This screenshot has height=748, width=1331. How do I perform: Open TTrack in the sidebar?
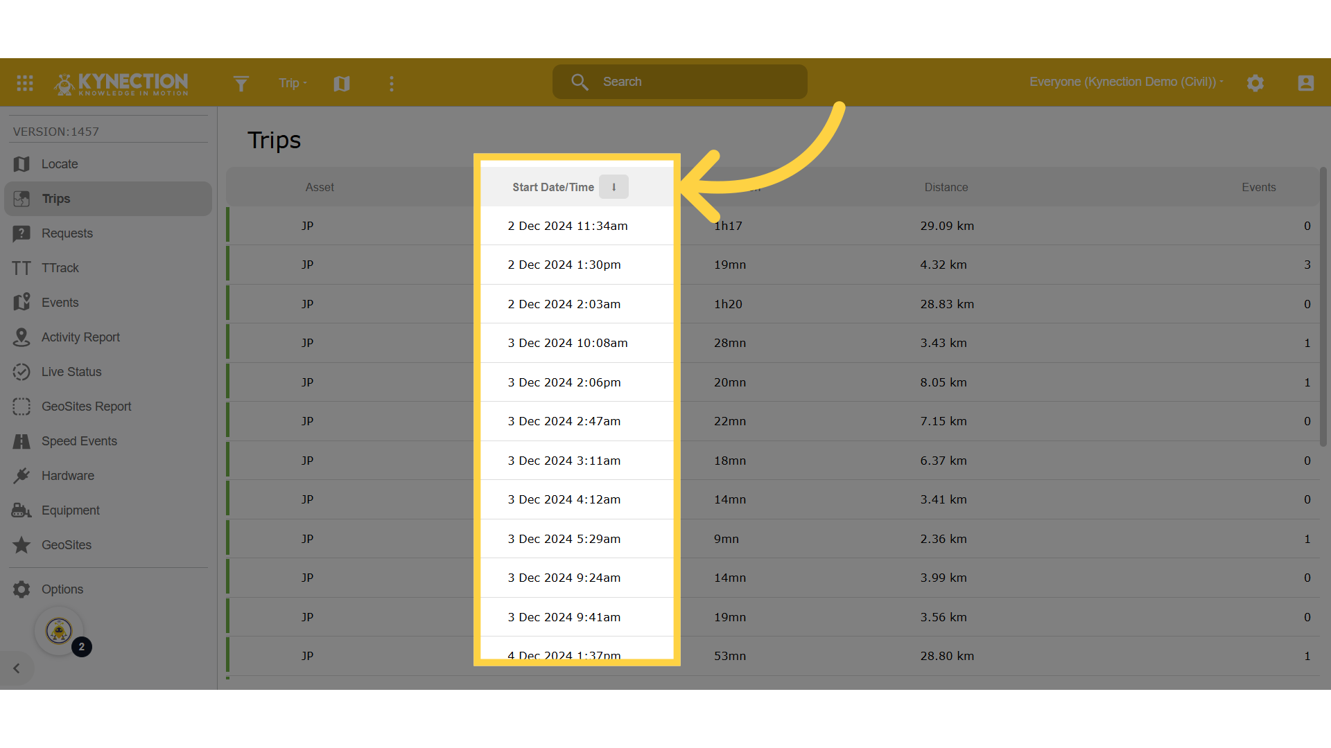tap(108, 268)
